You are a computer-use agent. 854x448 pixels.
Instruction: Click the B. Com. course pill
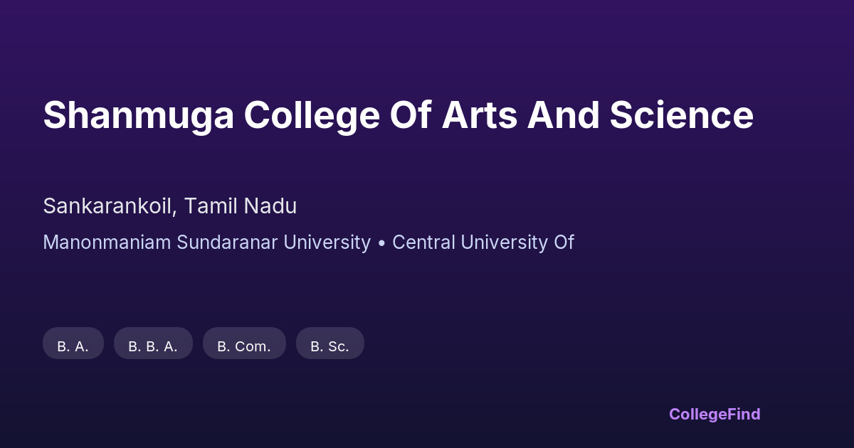(x=244, y=346)
